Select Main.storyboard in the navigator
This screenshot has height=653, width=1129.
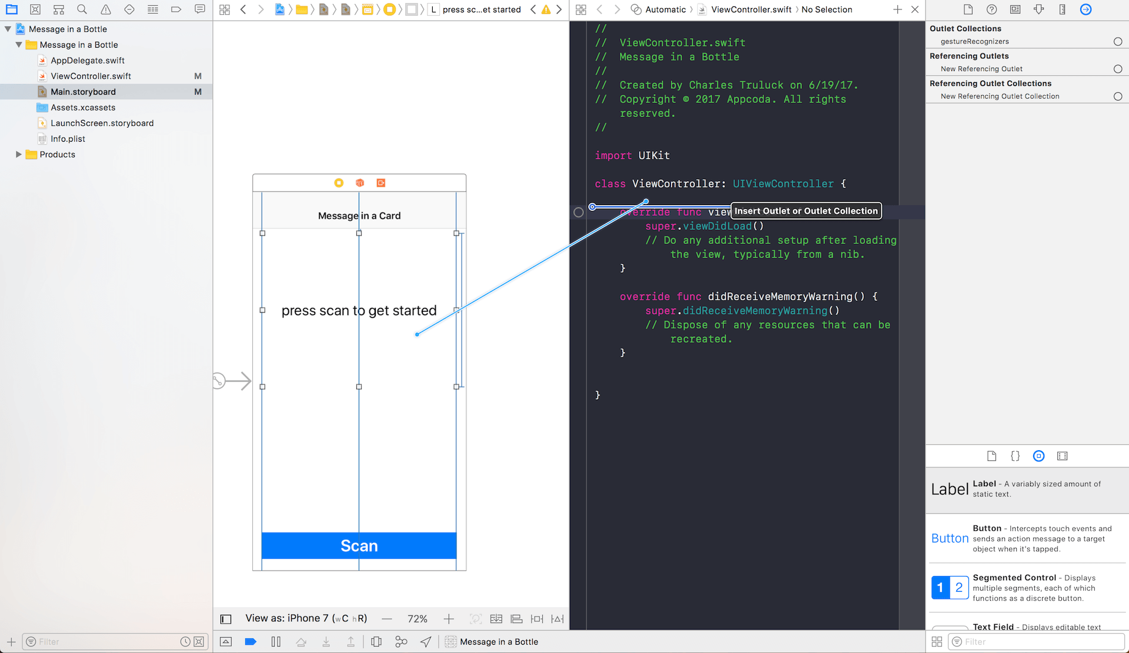pos(83,92)
